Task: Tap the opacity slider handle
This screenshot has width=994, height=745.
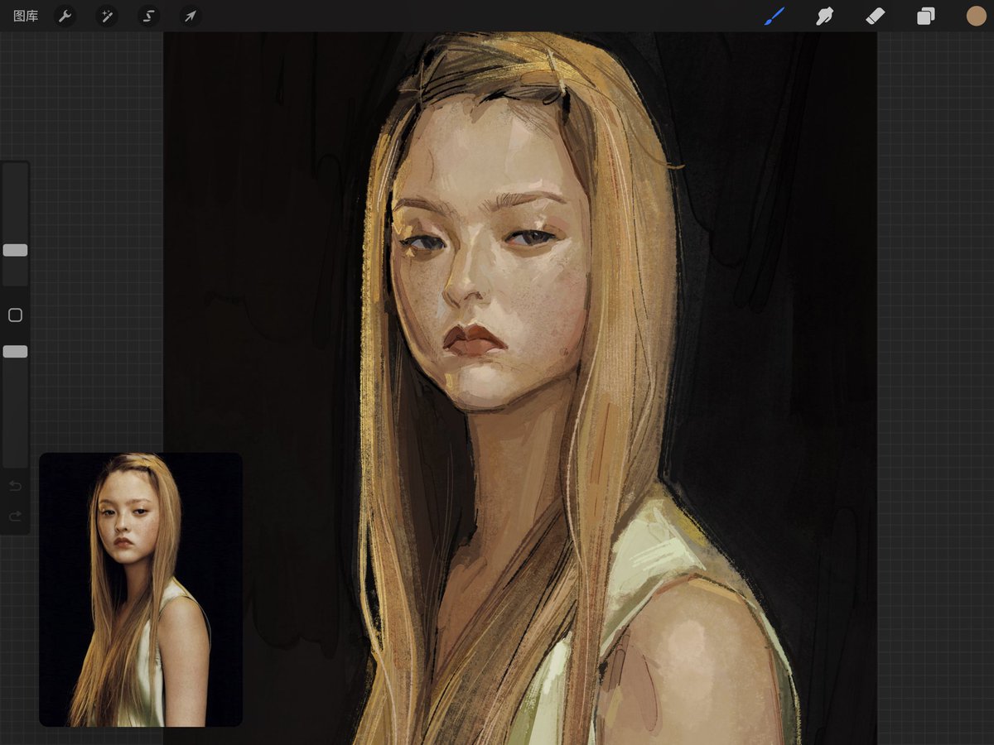Action: pos(15,351)
